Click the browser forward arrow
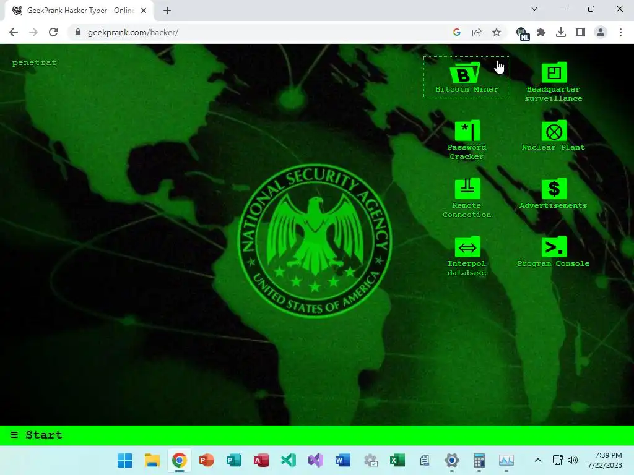The width and height of the screenshot is (634, 475). [33, 32]
